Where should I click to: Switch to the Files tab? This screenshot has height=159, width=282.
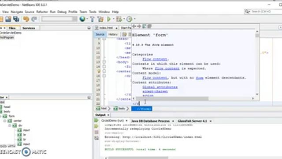pyautogui.click(x=12, y=28)
